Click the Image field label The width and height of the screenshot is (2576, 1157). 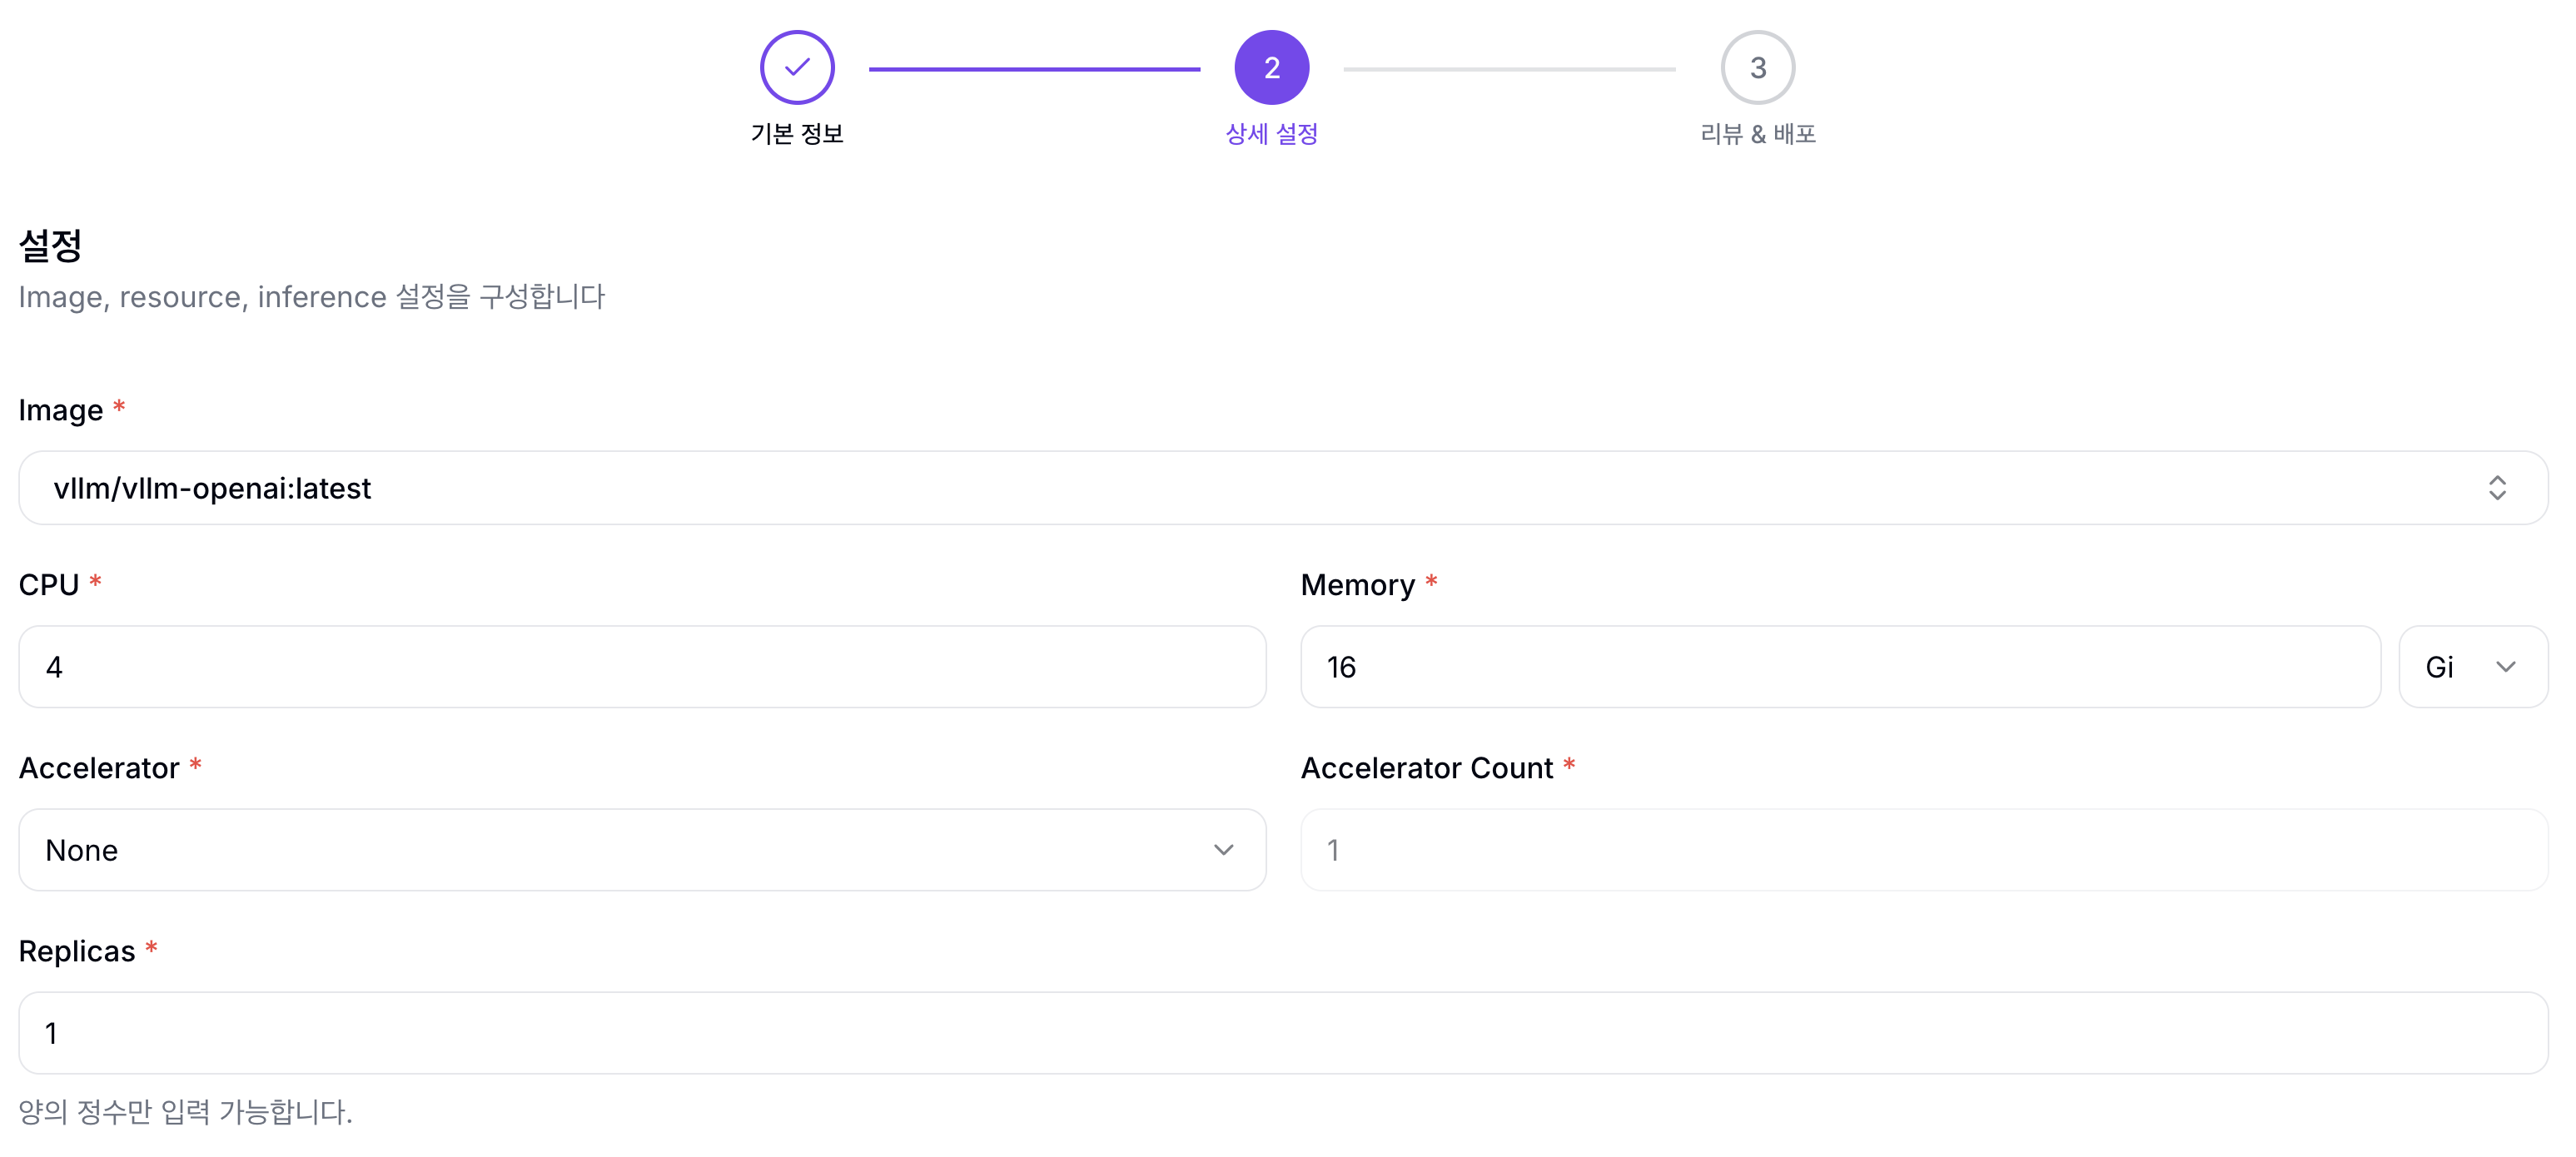click(60, 410)
